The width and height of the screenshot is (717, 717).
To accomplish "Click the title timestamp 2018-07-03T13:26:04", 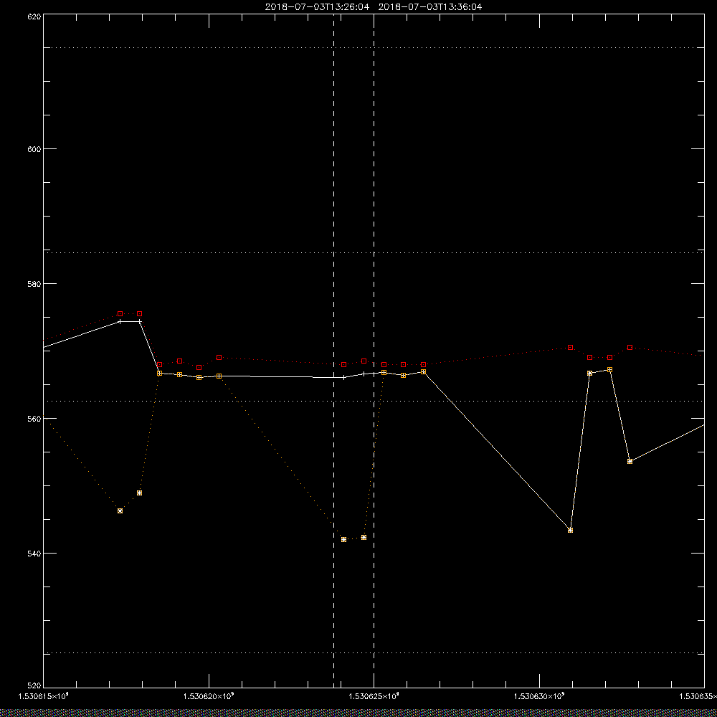I will [317, 7].
